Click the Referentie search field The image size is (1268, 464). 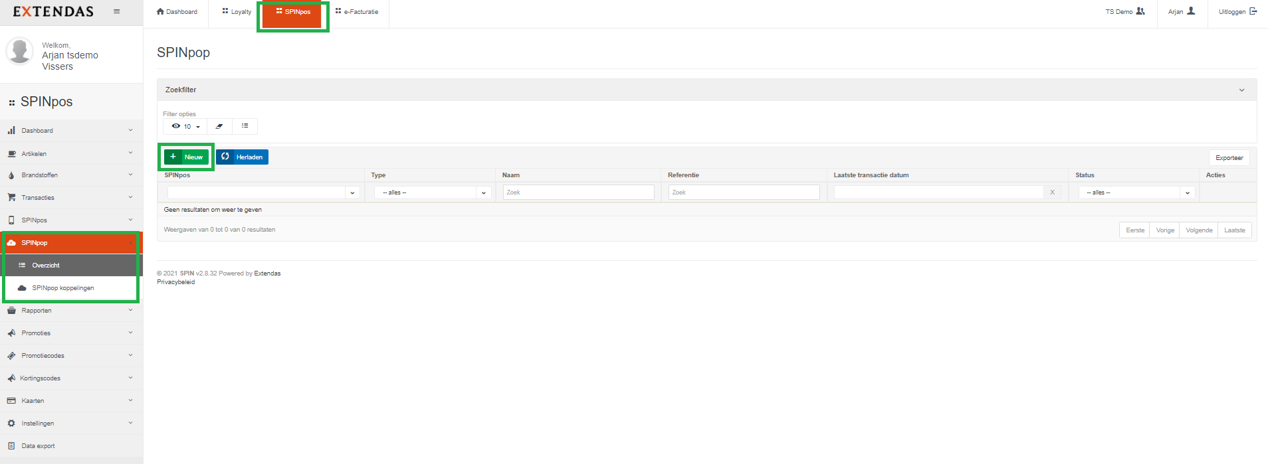coord(744,193)
